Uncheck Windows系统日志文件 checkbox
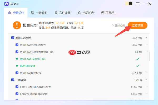This screenshot has width=158, height=105. [17, 45]
